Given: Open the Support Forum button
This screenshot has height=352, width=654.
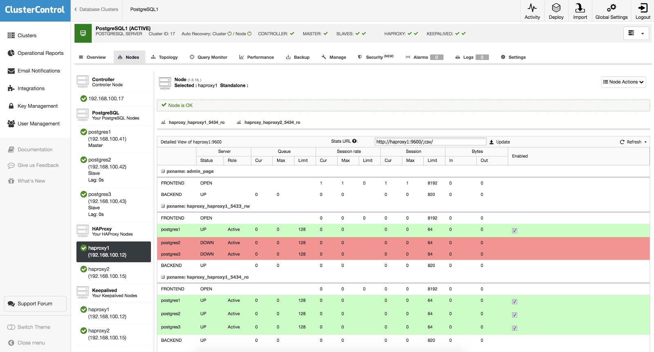Looking at the screenshot, I should 35,304.
